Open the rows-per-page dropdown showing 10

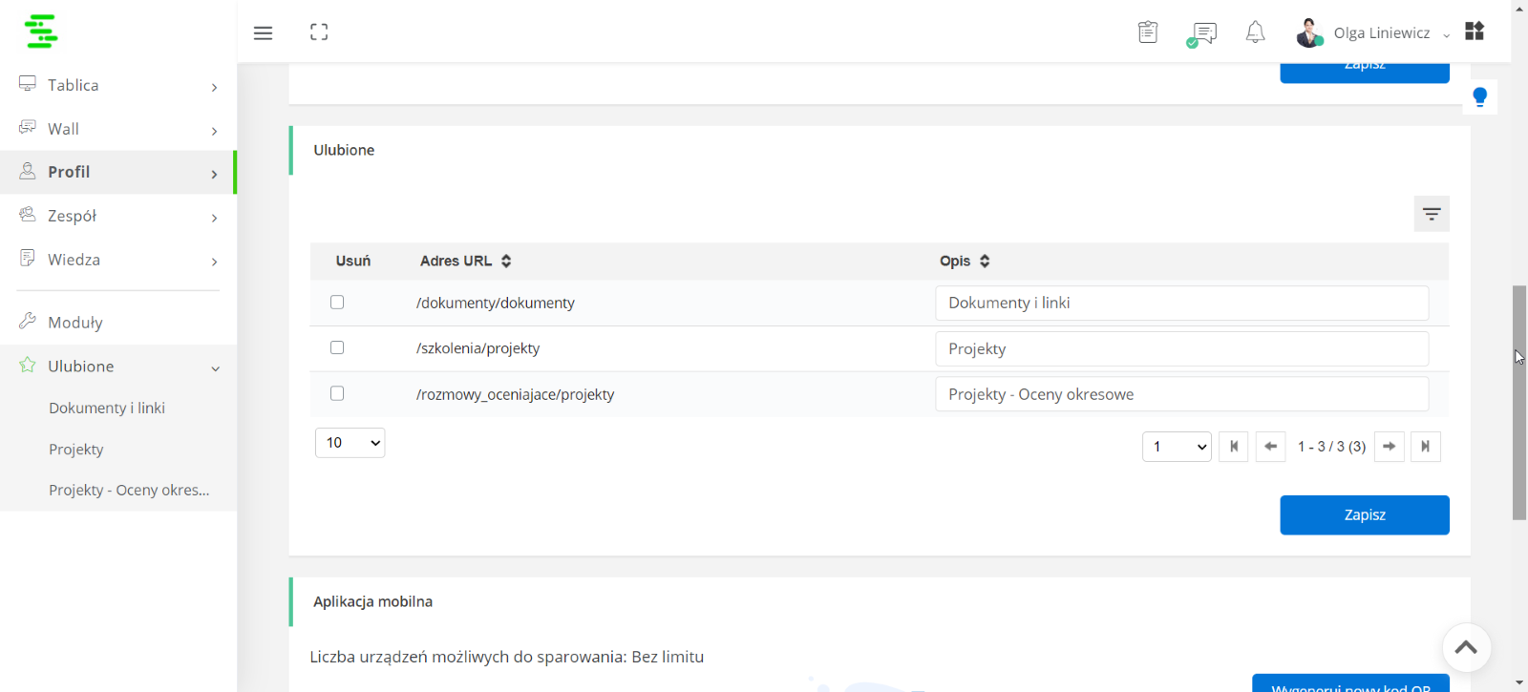[350, 443]
